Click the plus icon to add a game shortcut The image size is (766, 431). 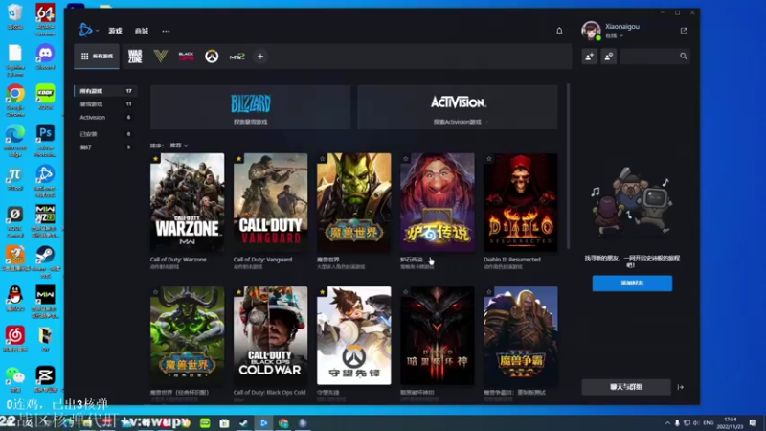point(260,57)
